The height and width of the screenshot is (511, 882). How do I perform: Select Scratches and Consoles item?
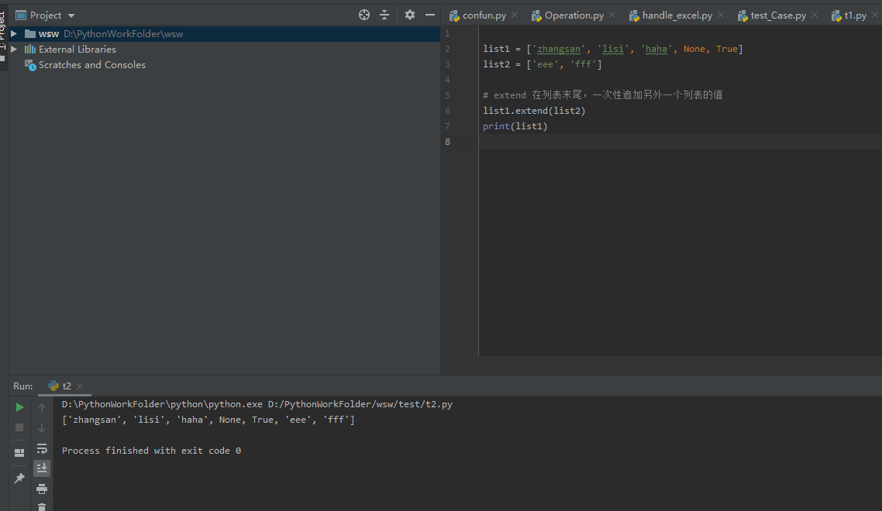[85, 64]
